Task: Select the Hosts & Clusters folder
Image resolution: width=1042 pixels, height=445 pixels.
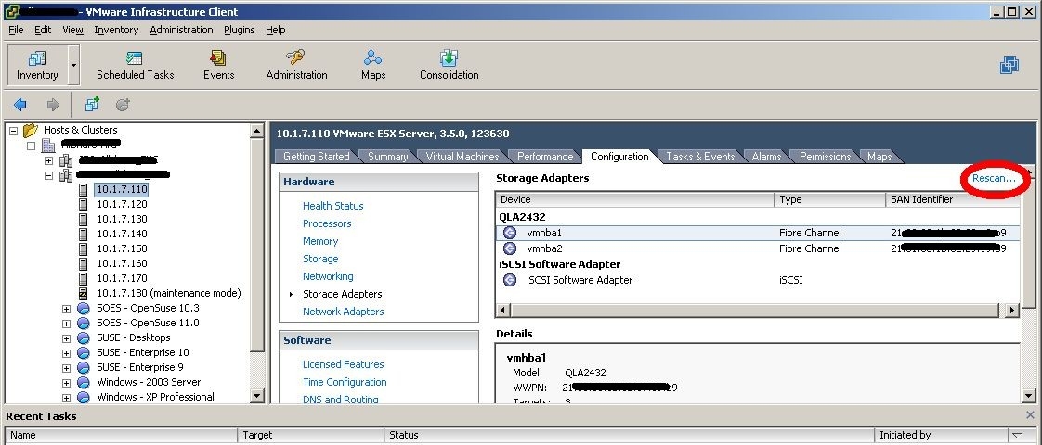Action: 81,130
